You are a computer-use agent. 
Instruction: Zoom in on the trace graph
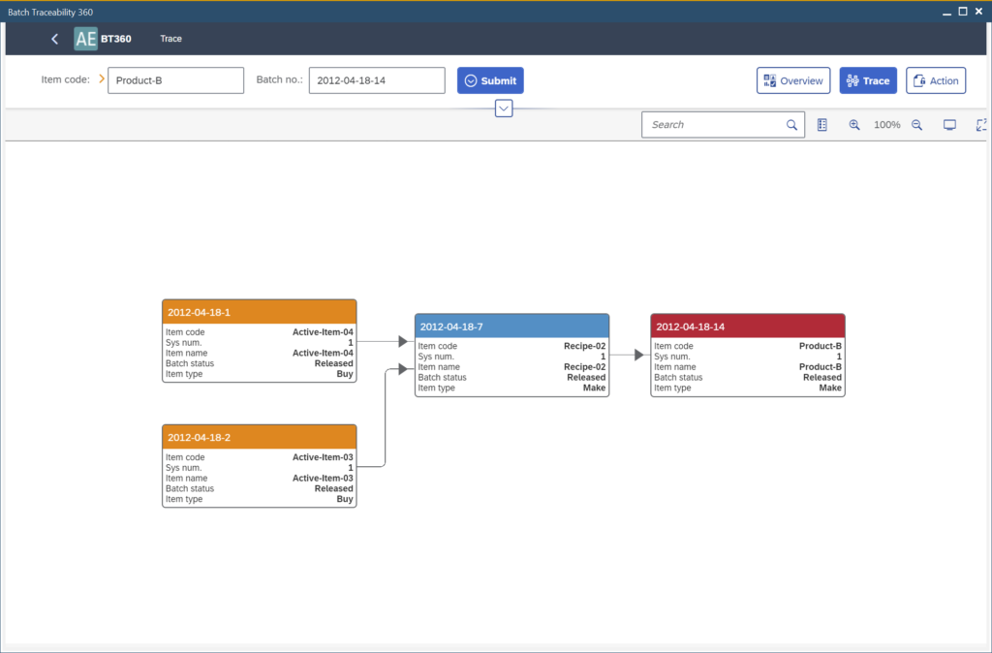coord(854,125)
